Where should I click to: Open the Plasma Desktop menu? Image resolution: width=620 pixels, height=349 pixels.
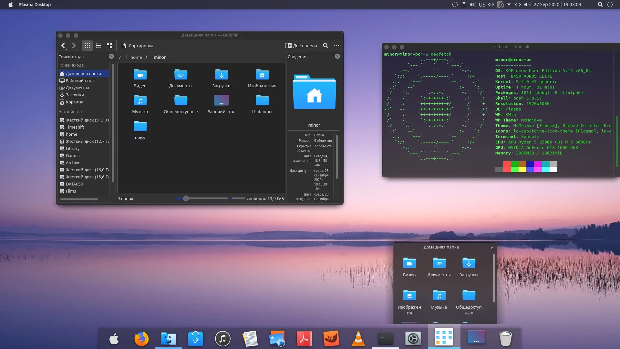point(35,5)
